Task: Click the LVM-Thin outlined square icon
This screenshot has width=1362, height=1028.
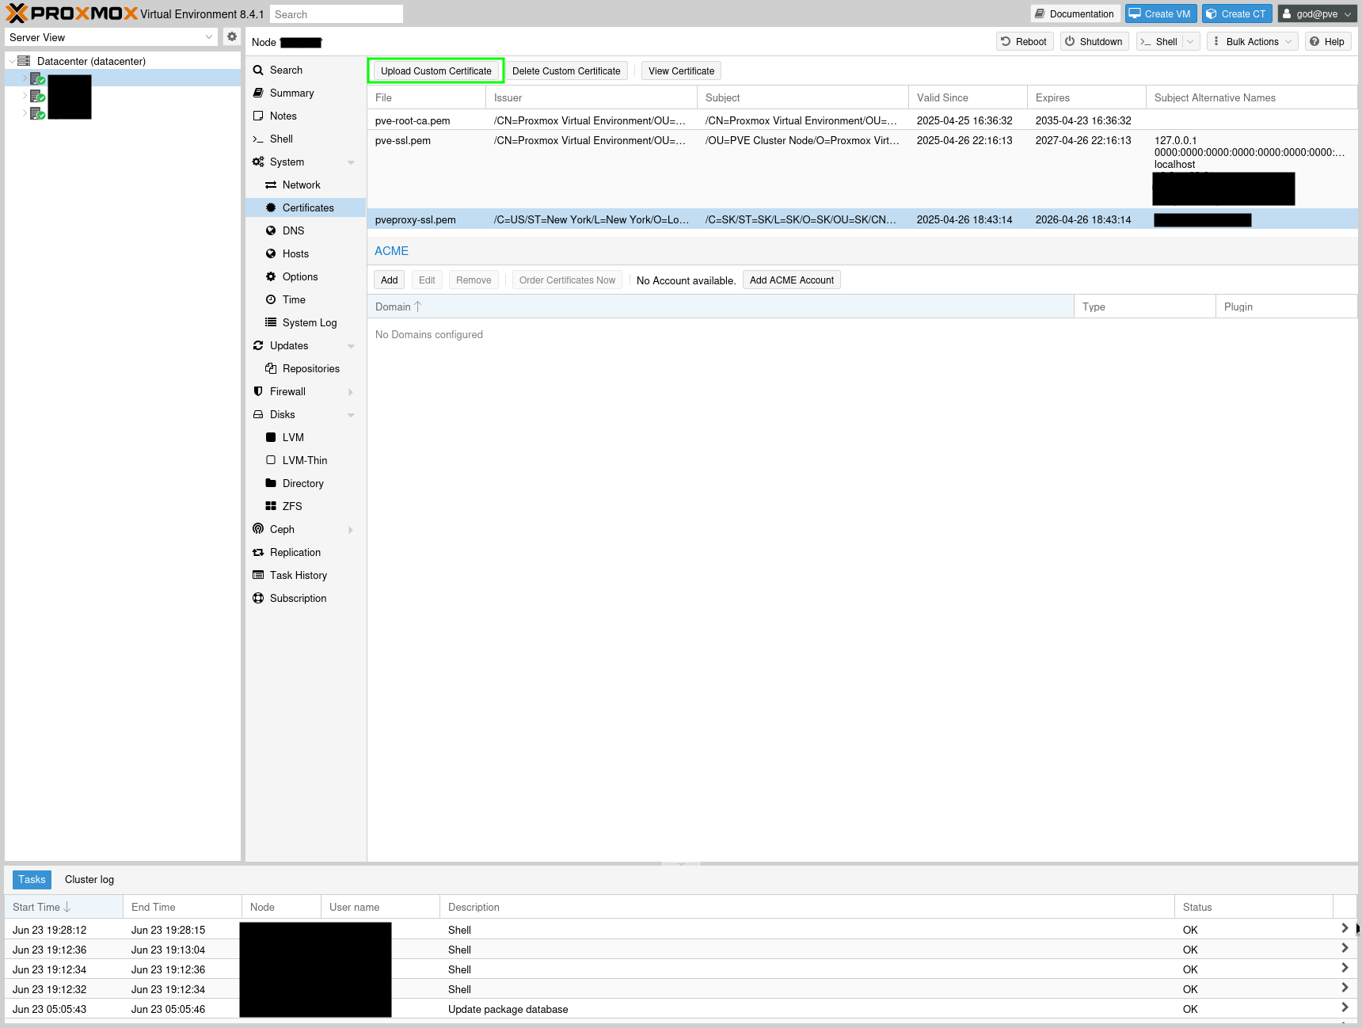Action: pyautogui.click(x=271, y=460)
